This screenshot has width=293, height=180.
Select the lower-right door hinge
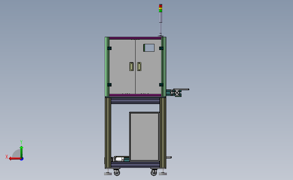click(161, 85)
